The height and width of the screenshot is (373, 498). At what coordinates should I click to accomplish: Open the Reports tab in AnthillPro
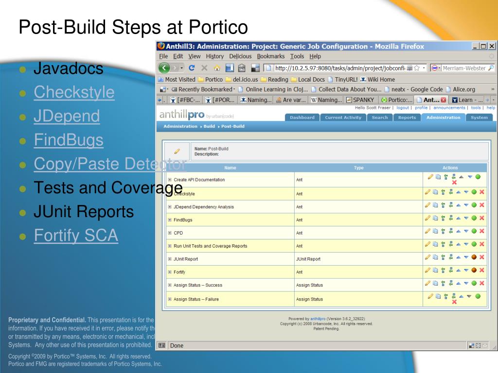click(407, 118)
